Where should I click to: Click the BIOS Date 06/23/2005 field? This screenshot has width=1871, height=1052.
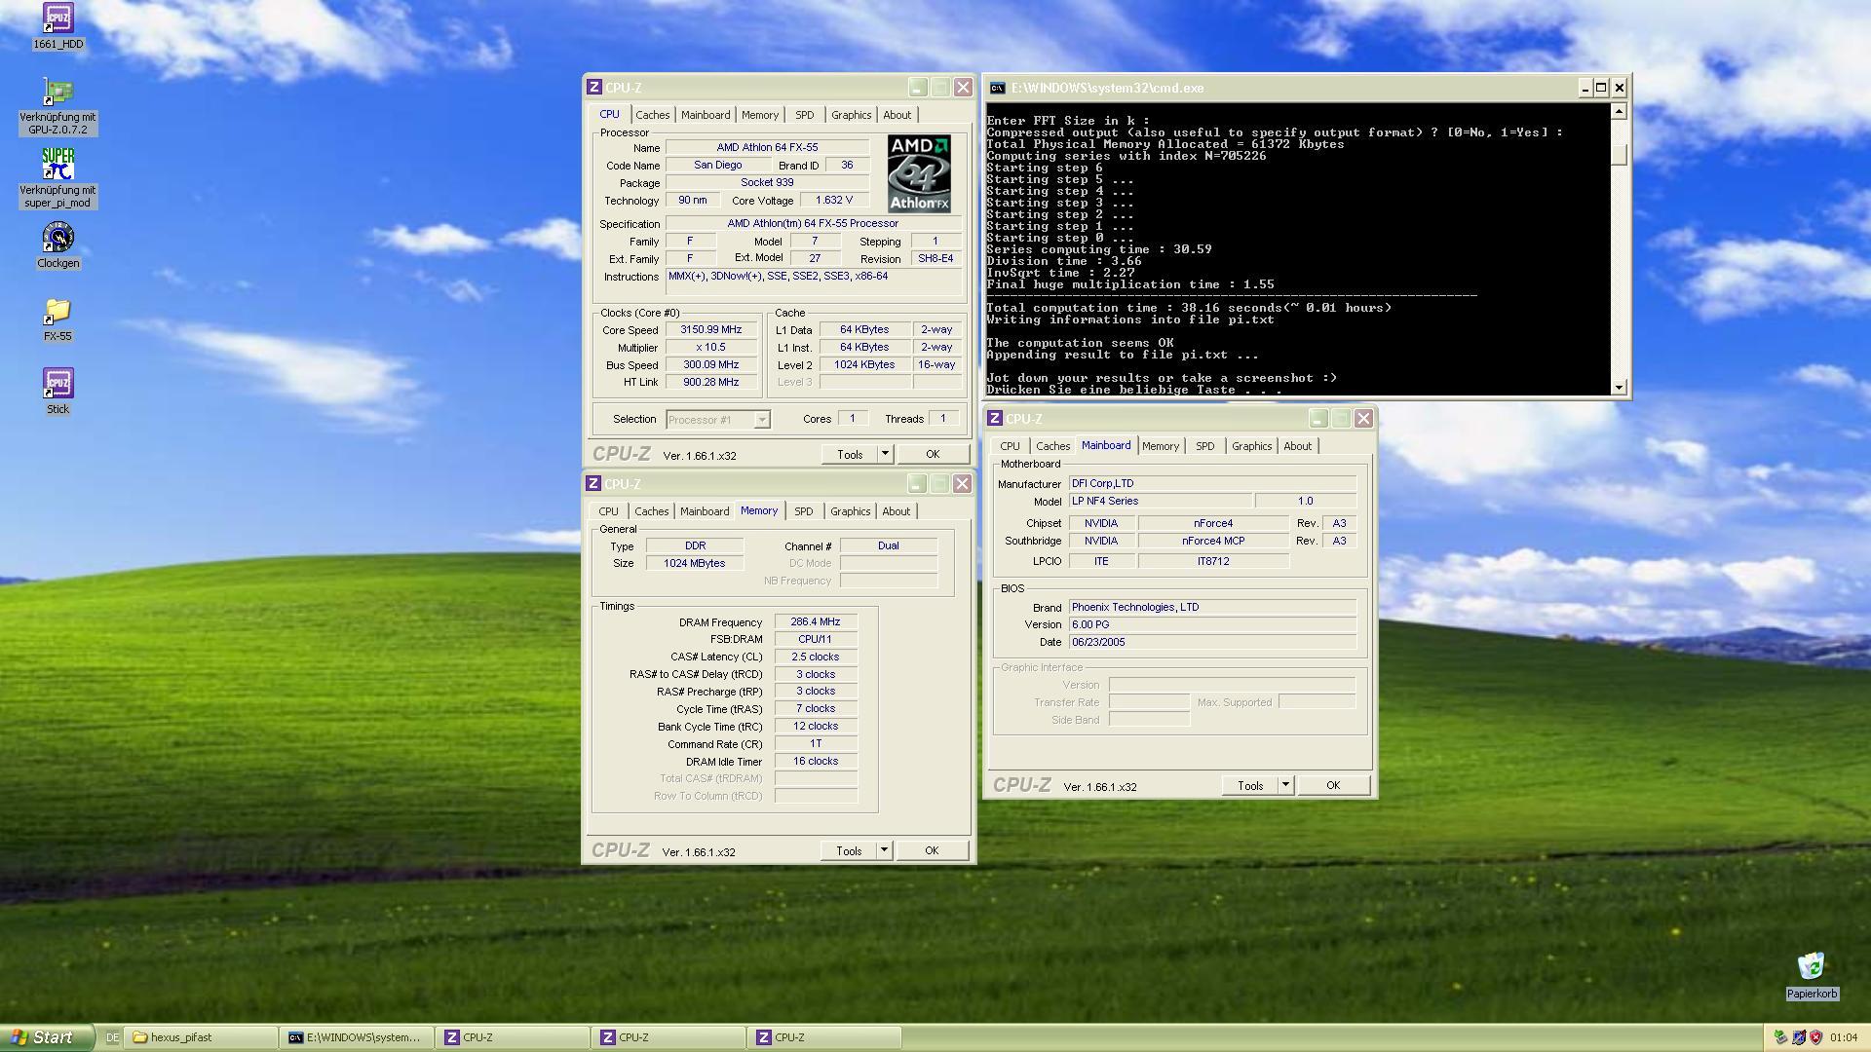click(x=1212, y=642)
